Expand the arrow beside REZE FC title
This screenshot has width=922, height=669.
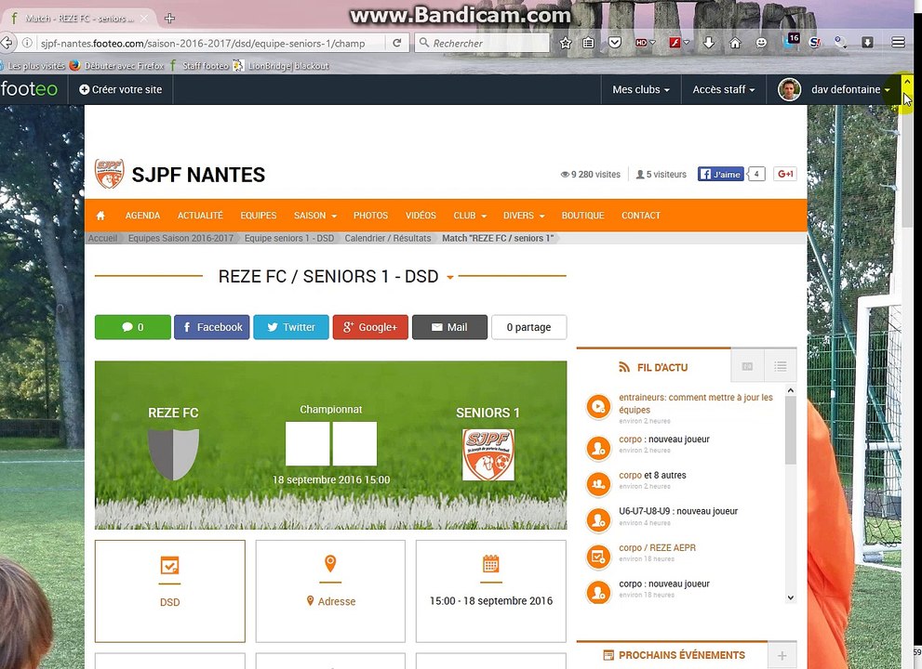[x=449, y=277]
